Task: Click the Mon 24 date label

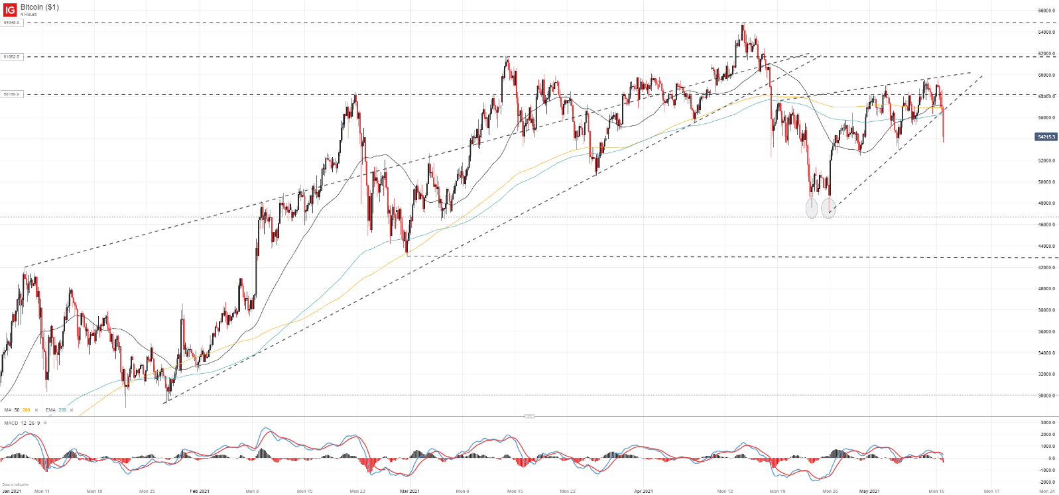Action: tap(1047, 491)
